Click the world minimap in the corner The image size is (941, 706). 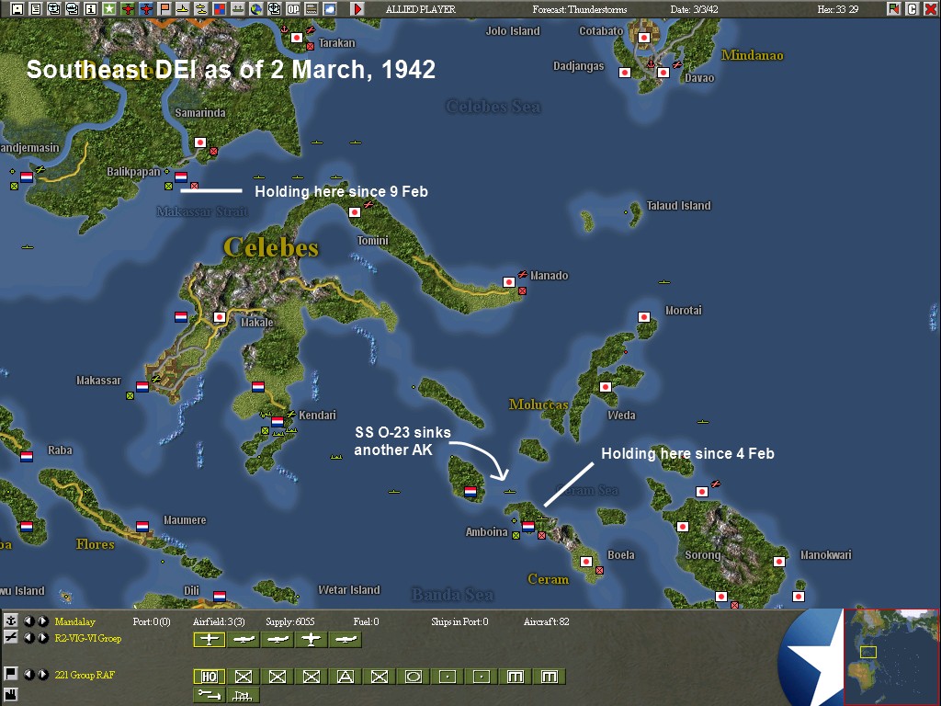coord(890,656)
